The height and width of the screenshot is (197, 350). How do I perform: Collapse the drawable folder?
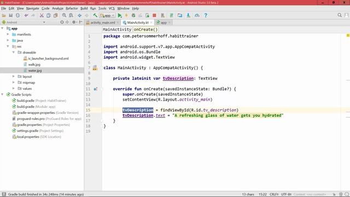13,53
